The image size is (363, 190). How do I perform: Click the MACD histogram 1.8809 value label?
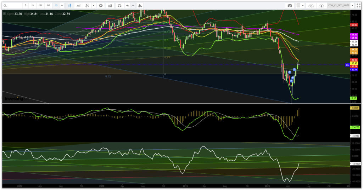coord(355,108)
